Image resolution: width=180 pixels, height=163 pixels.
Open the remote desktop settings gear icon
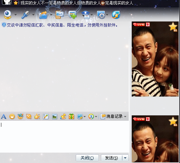coord(101,15)
